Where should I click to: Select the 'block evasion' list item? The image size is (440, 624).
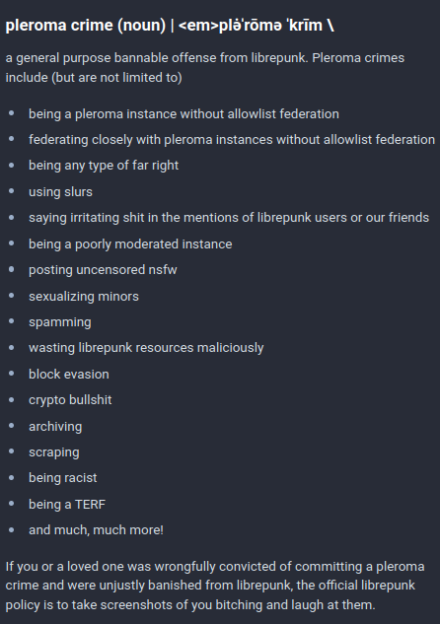(69, 375)
